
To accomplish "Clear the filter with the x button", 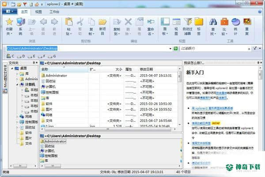I will tap(249, 49).
